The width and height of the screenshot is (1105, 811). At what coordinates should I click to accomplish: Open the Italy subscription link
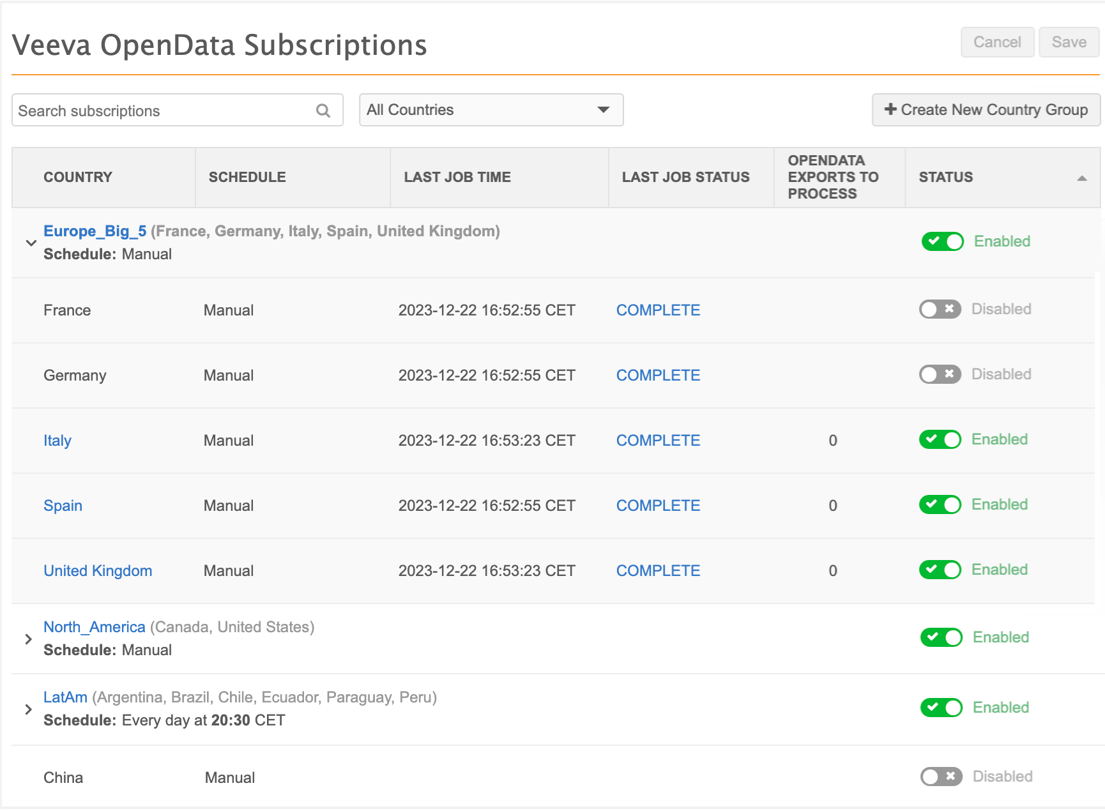click(x=57, y=441)
